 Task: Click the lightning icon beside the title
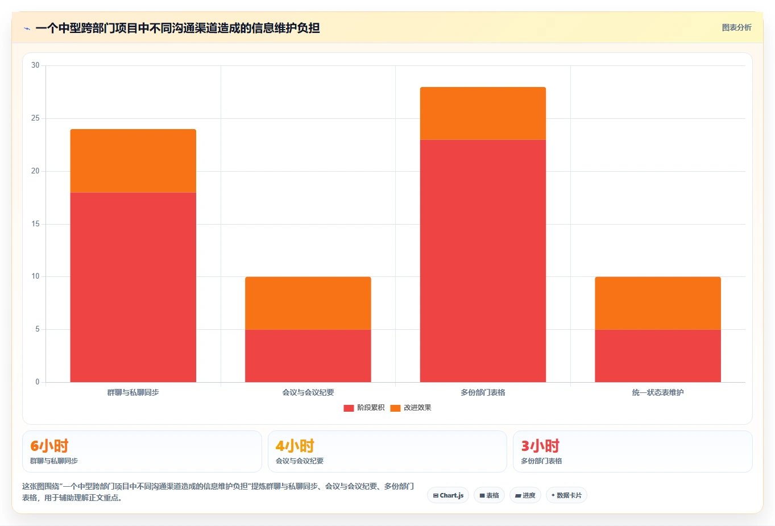tap(27, 28)
